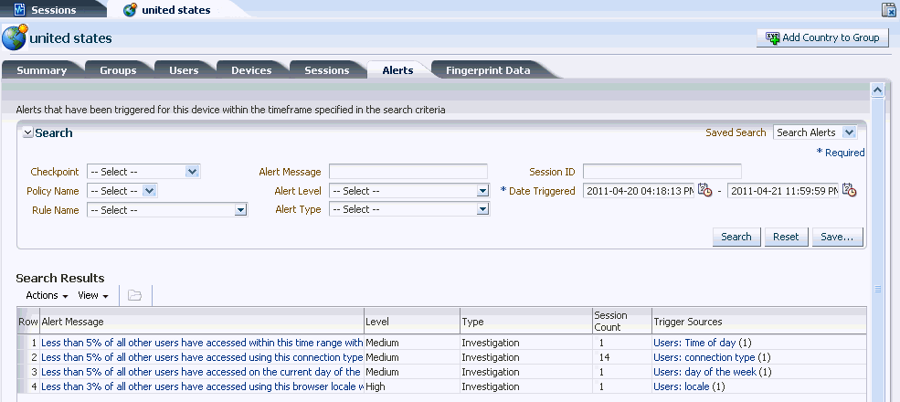Click the globe icon in united states tab
This screenshot has width=900, height=402.
point(131,10)
